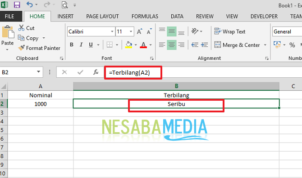Expand the Paste options arrow
This screenshot has width=302, height=178.
7,50
